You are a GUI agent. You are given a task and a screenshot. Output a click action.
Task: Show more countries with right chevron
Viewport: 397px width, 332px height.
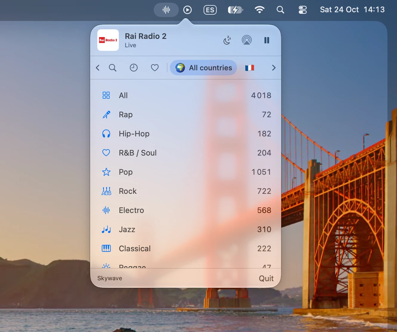click(274, 68)
